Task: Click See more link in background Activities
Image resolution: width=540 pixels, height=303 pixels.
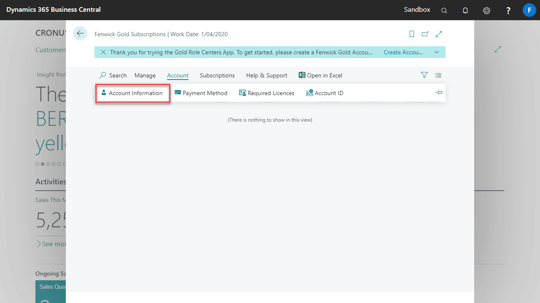Action: tap(51, 244)
